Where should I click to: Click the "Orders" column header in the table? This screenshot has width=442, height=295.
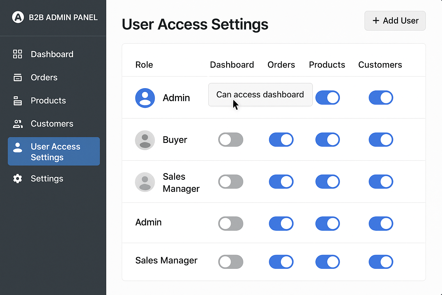pos(281,65)
